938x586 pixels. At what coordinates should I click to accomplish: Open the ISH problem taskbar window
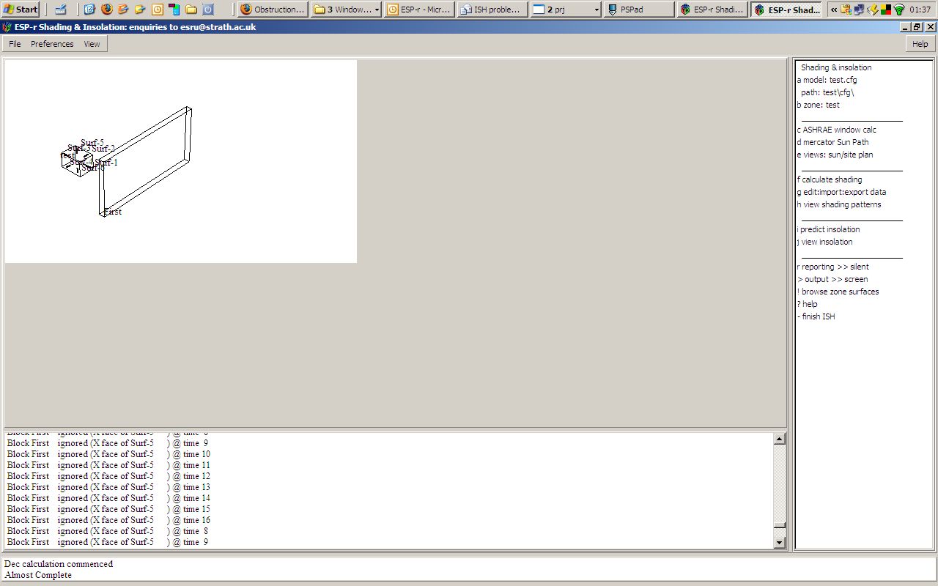pyautogui.click(x=492, y=10)
